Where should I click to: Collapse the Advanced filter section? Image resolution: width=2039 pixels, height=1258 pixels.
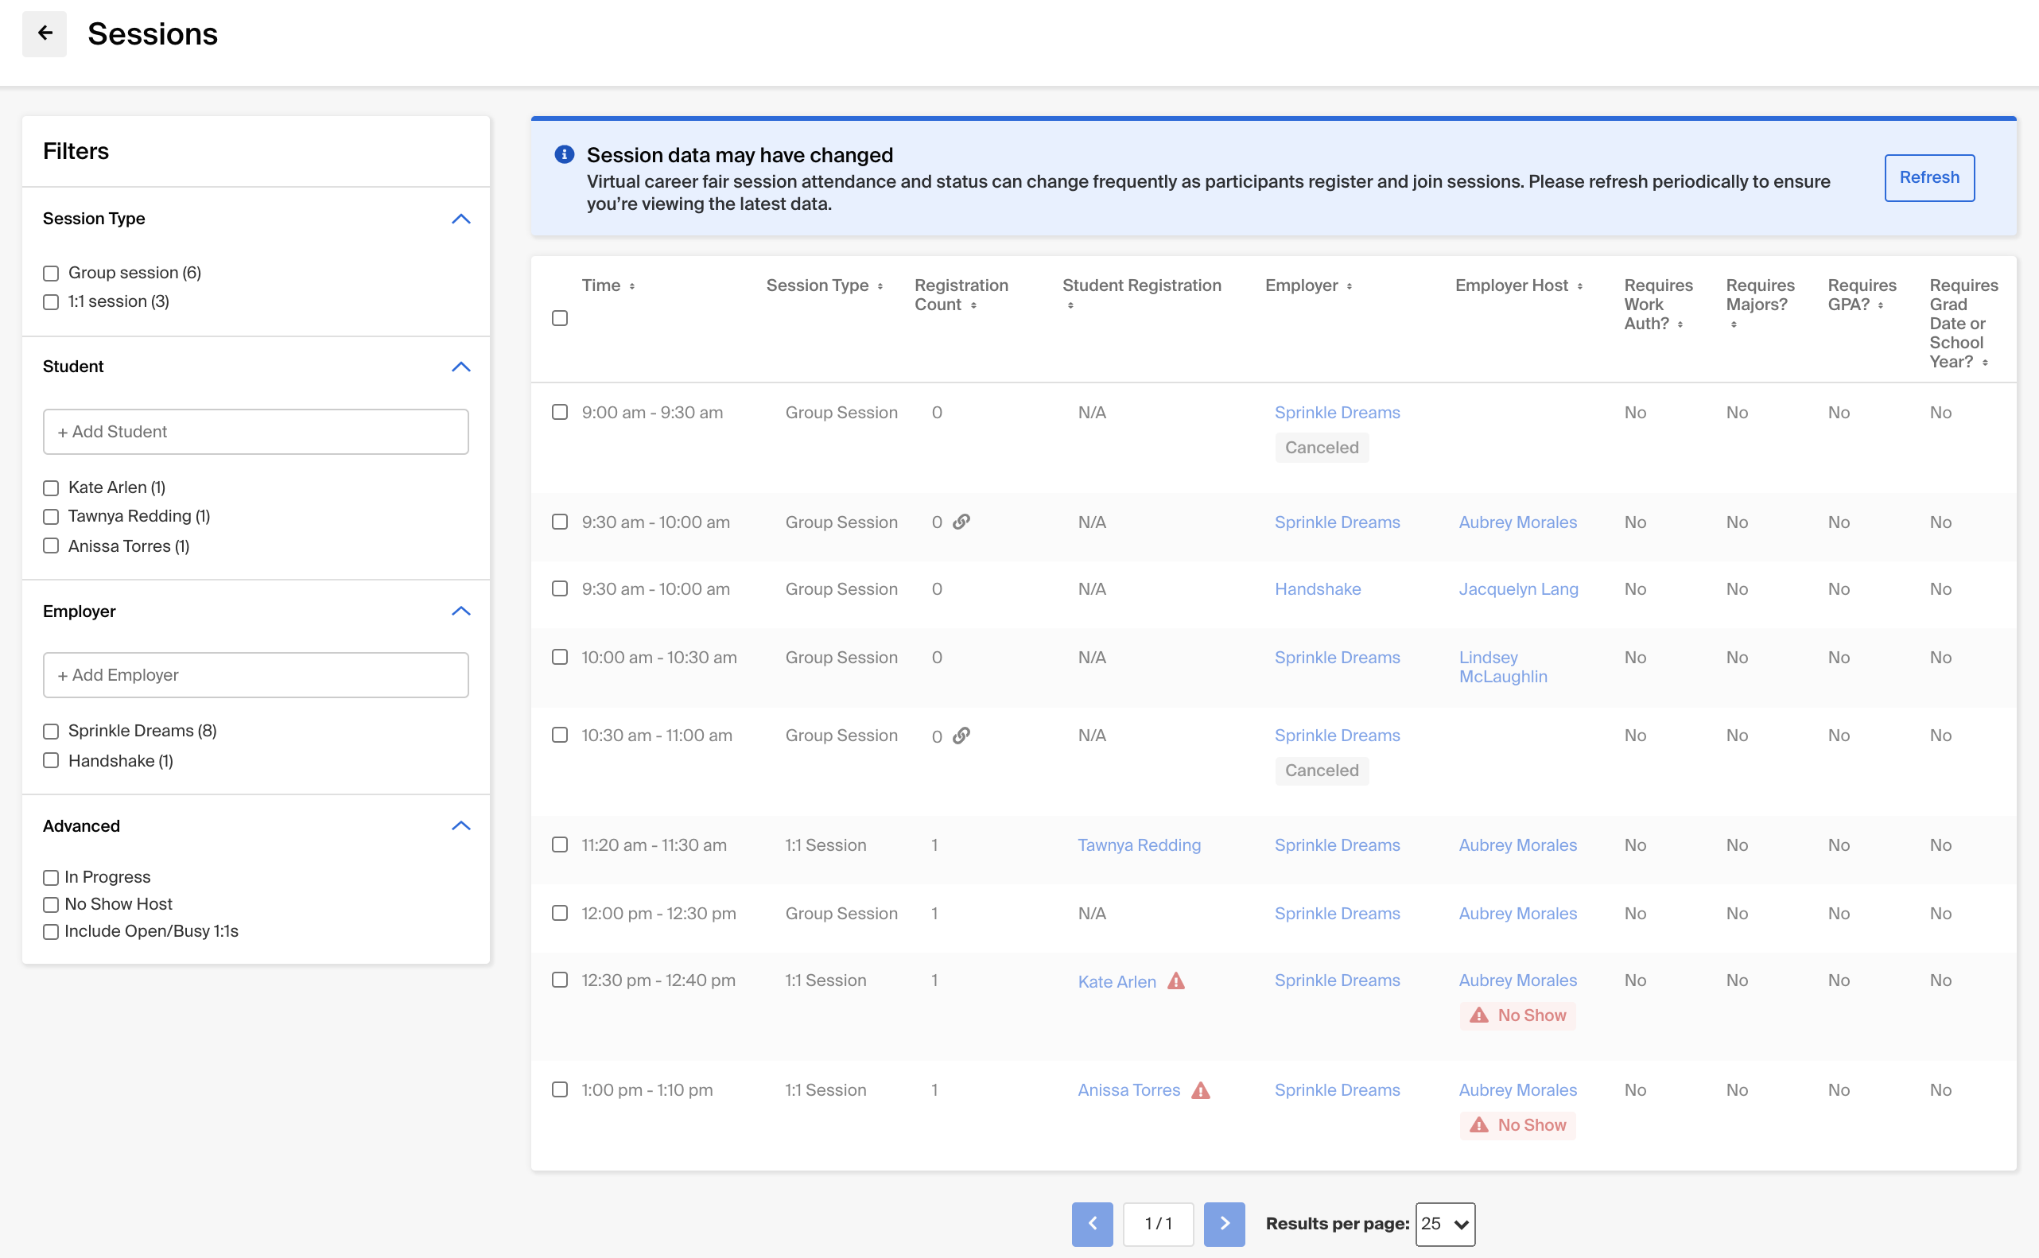[461, 825]
